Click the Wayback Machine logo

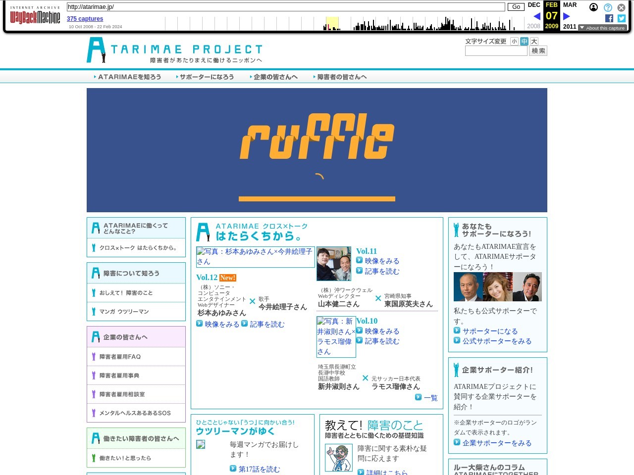pyautogui.click(x=35, y=17)
